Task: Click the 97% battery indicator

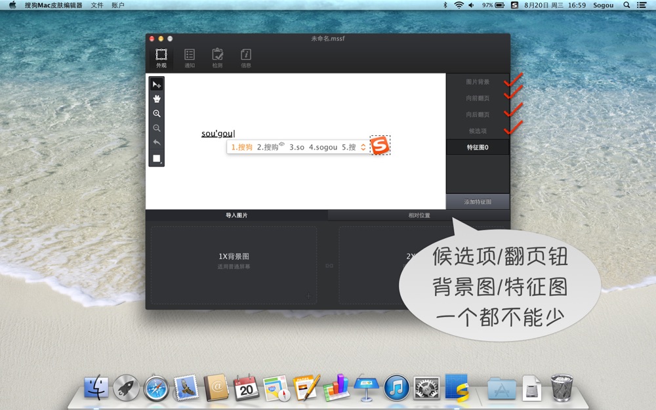Action: pyautogui.click(x=493, y=5)
